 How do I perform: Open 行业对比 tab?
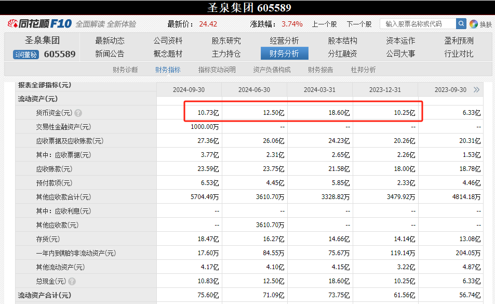pyautogui.click(x=459, y=54)
